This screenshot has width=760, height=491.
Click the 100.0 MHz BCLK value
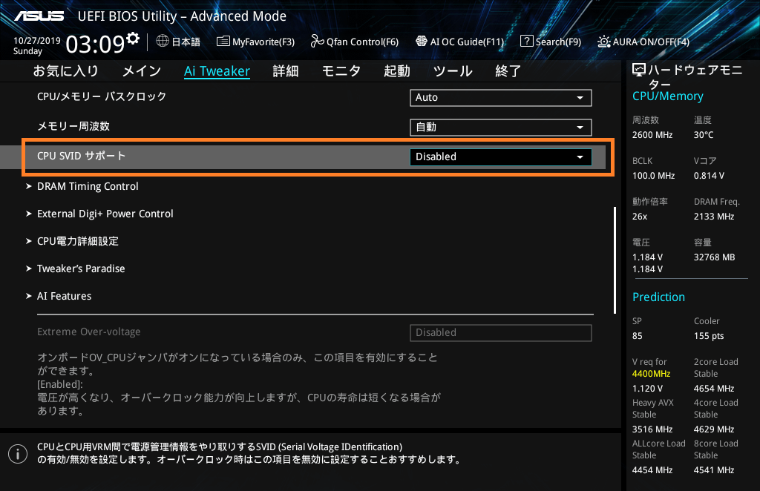click(653, 176)
